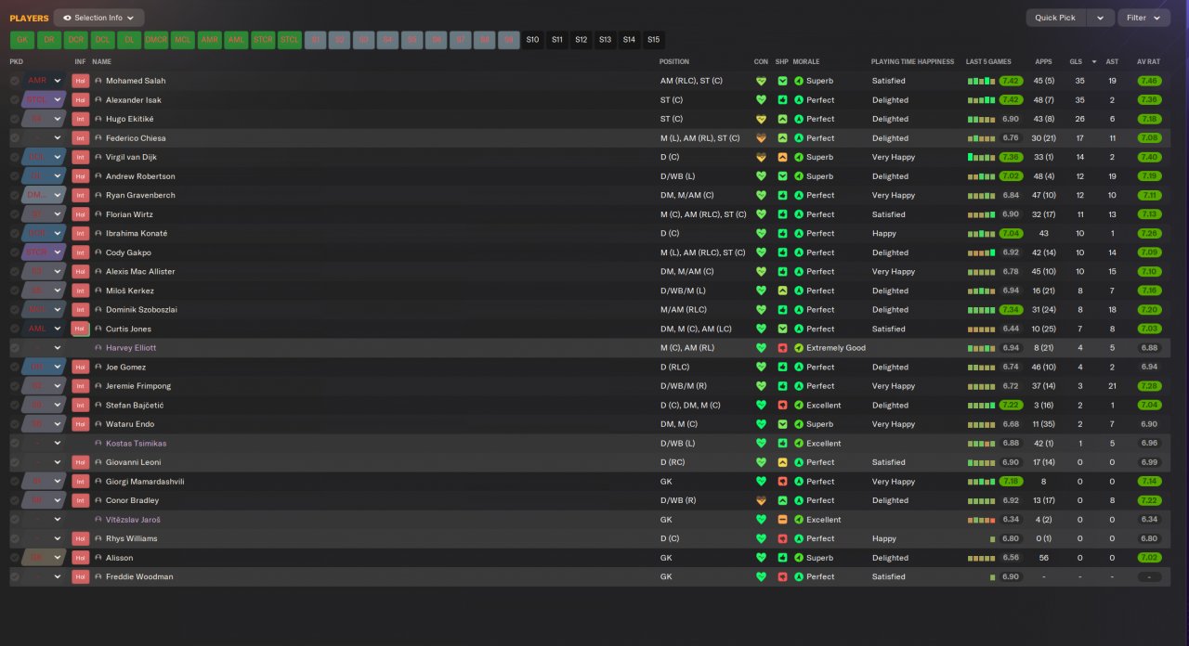
Task: Click the morale icon for Mohamed Salah
Action: [799, 81]
